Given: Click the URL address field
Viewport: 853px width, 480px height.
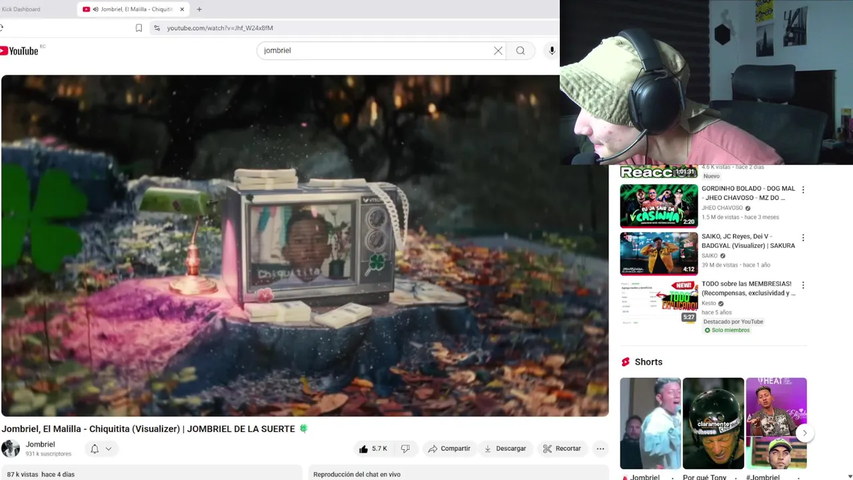Looking at the screenshot, I should 353,28.
